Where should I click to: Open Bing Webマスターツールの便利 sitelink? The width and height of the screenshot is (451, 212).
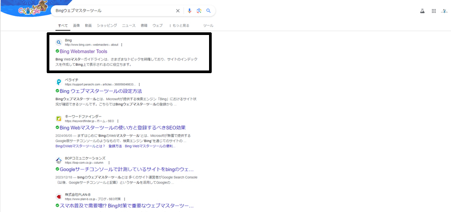tap(150, 146)
